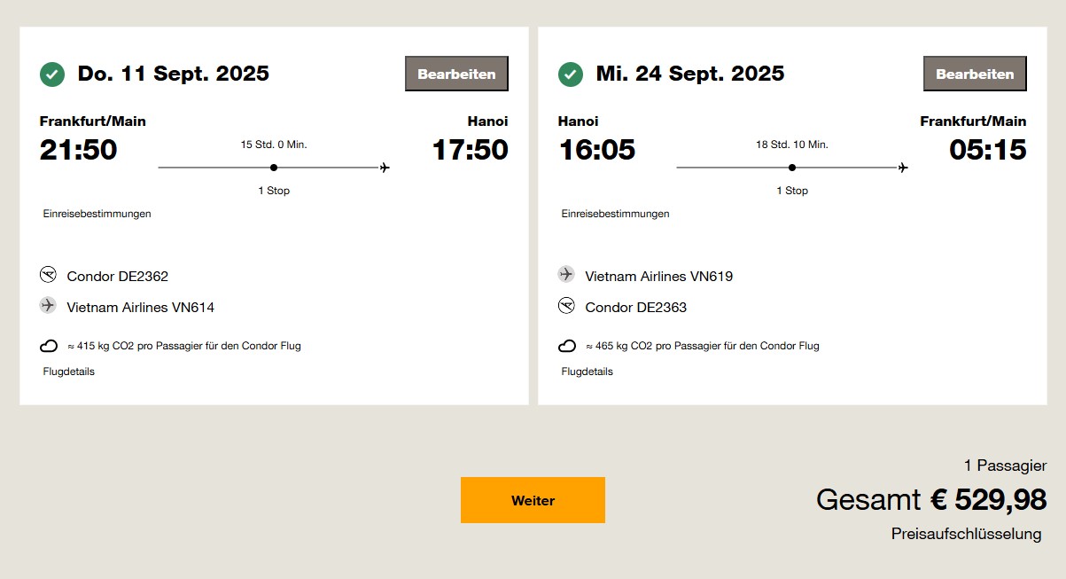The image size is (1066, 579).
Task: Click the green checkmark beside 11 Sept. 2025
Action: coord(52,74)
